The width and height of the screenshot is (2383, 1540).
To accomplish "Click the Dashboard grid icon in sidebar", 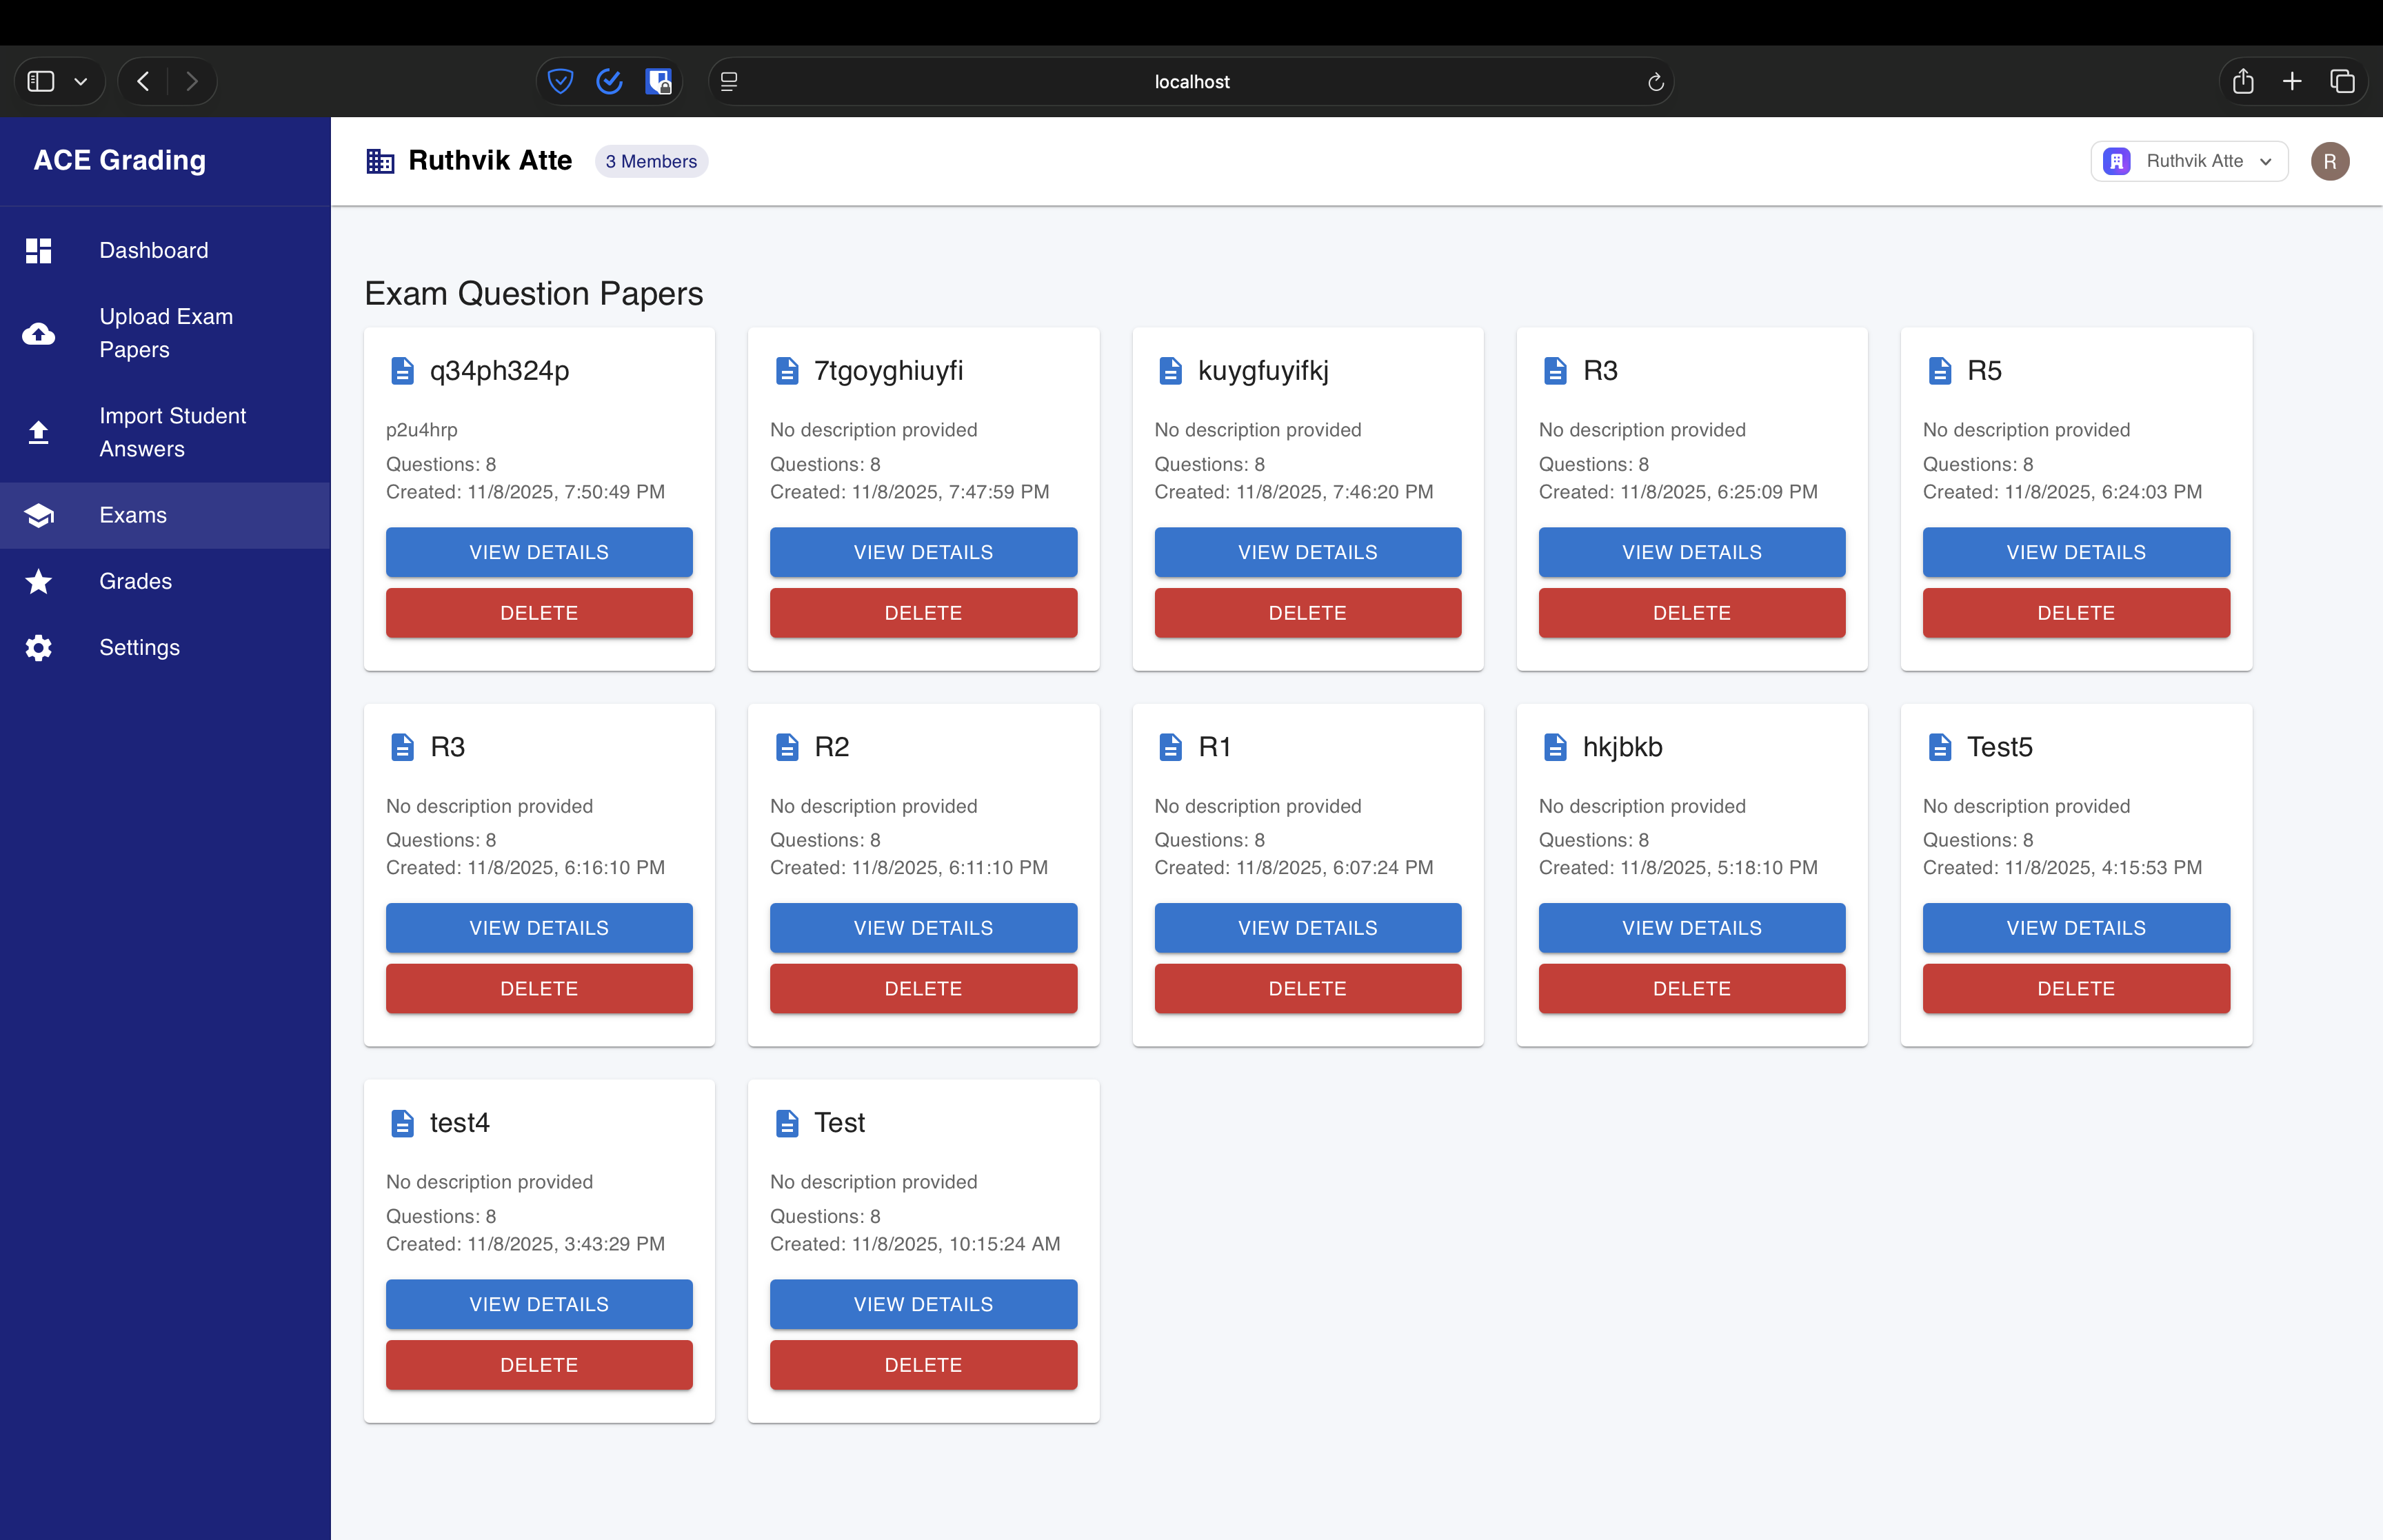I will tap(38, 250).
